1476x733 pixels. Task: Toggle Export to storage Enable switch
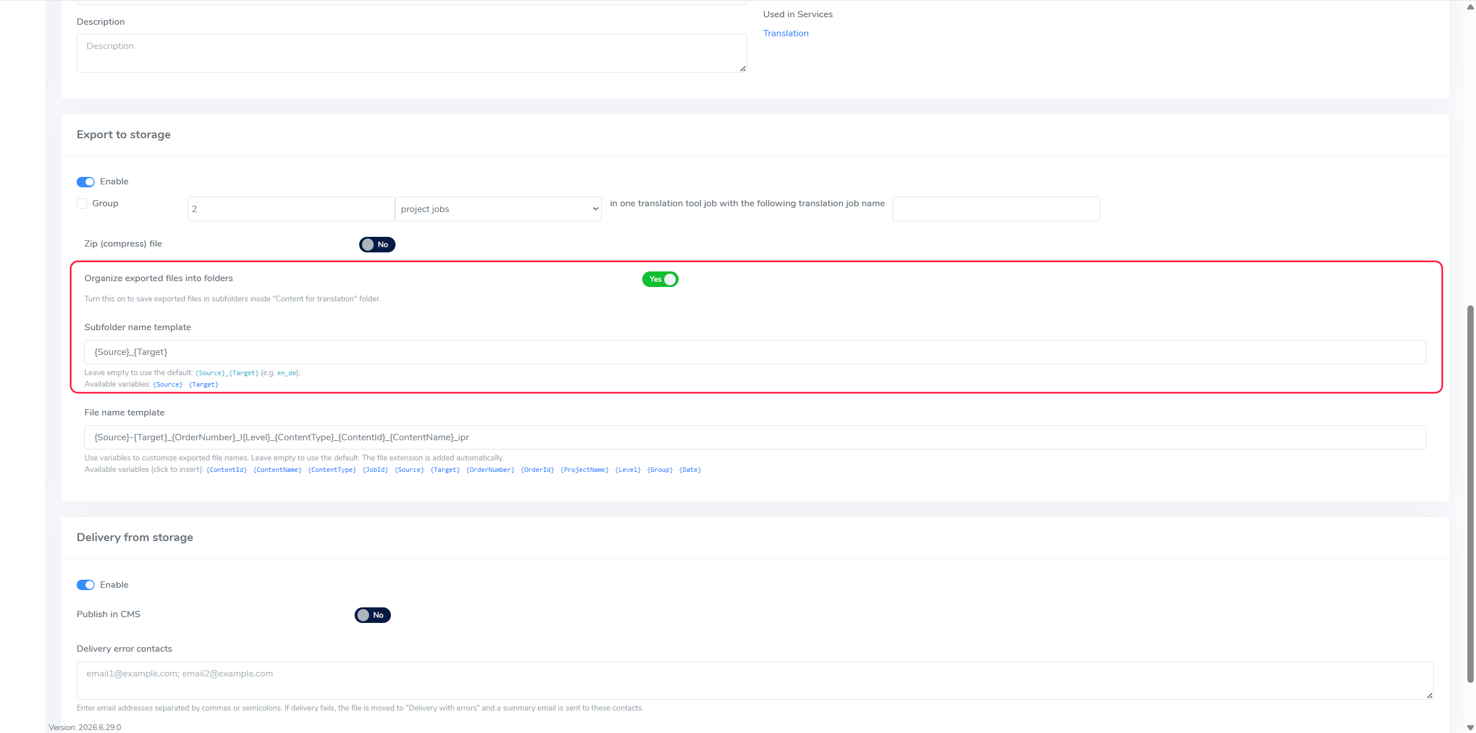click(x=85, y=182)
